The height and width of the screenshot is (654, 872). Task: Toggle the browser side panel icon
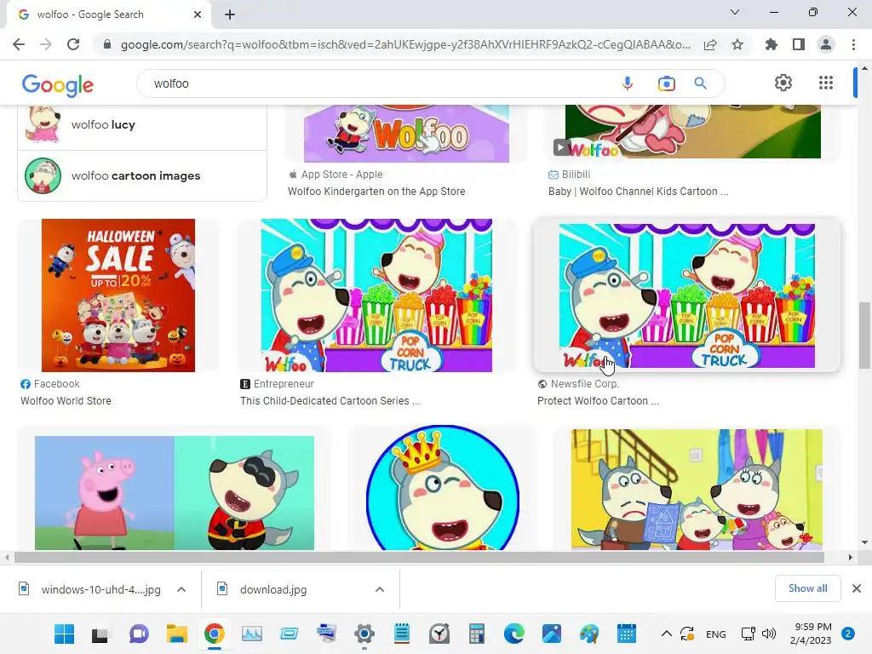799,44
